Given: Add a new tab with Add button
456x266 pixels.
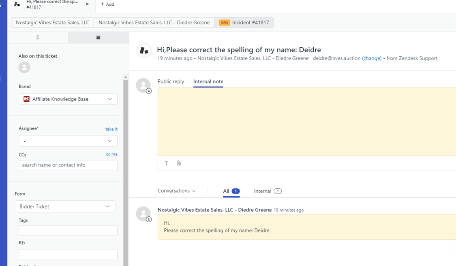Looking at the screenshot, I should click(x=107, y=4).
